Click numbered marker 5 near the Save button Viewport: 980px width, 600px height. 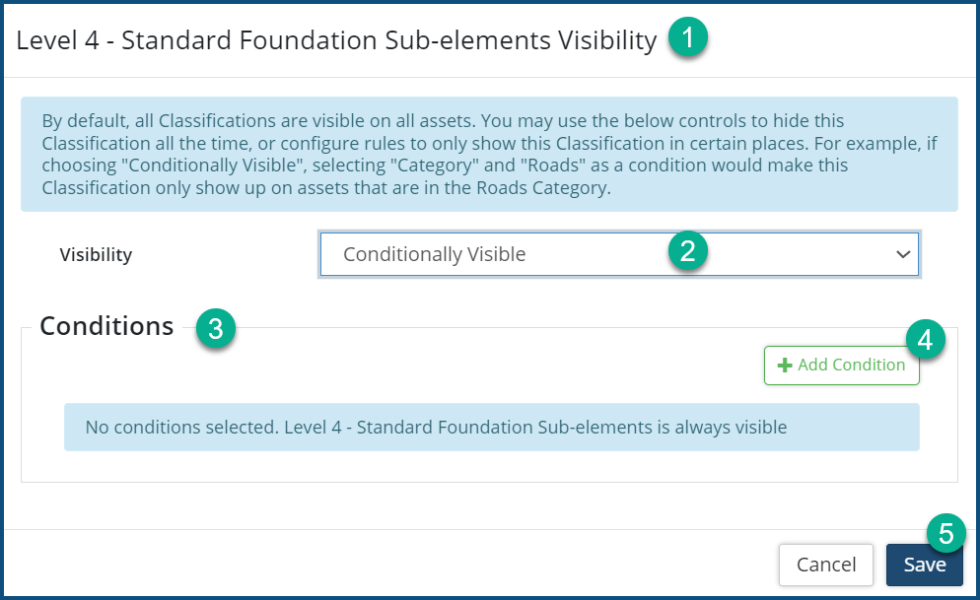pos(945,534)
